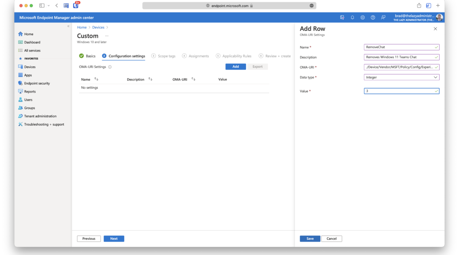Switch to the Basics step tab
Image resolution: width=459 pixels, height=255 pixels.
point(87,56)
